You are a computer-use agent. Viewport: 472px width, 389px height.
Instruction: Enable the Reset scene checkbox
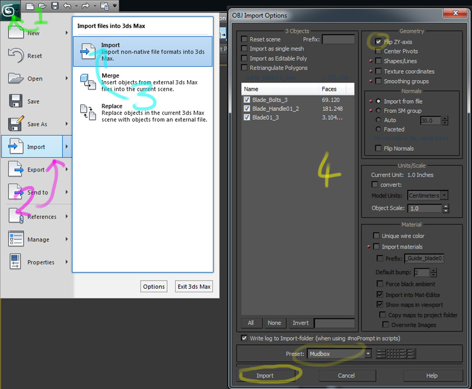244,39
